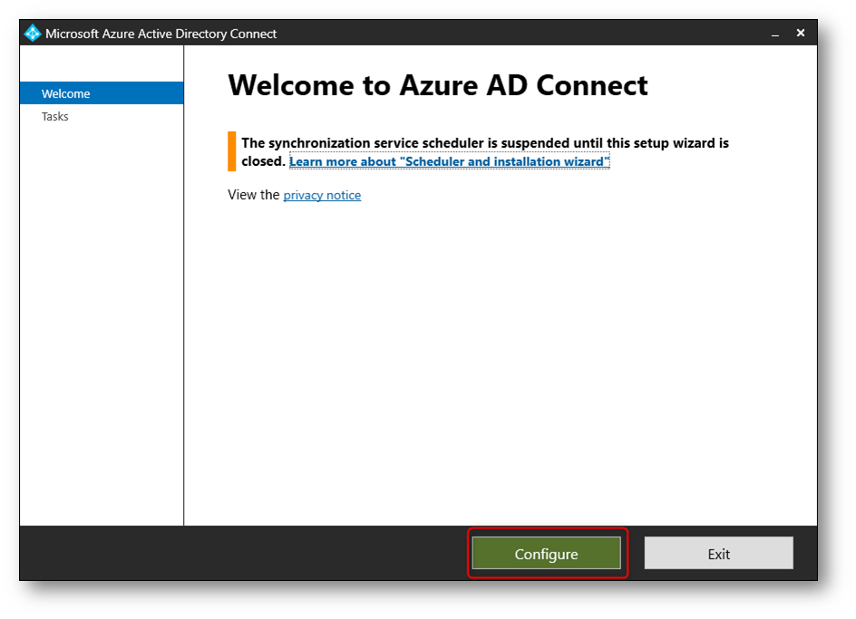This screenshot has width=856, height=619.
Task: Minimize the Azure AD Connect window
Action: (x=775, y=34)
